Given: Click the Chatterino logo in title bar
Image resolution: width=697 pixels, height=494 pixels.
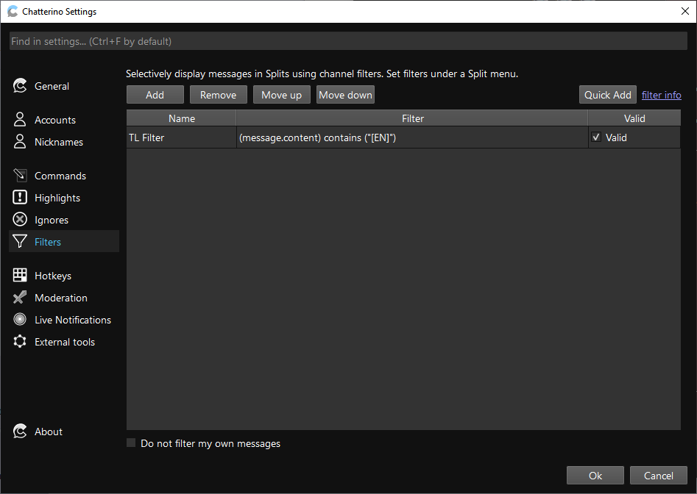Looking at the screenshot, I should (x=13, y=11).
